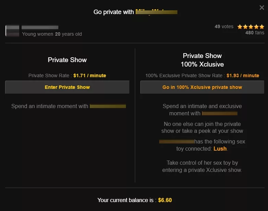Click the 49 votes count
The height and width of the screenshot is (211, 268).
[224, 26]
